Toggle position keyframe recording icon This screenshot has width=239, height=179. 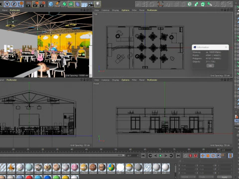[203, 156]
